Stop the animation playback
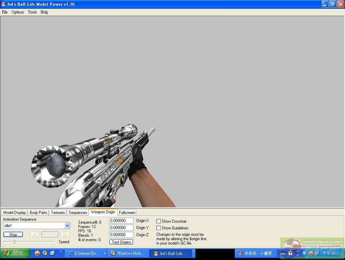345x260 pixels. tap(13, 234)
